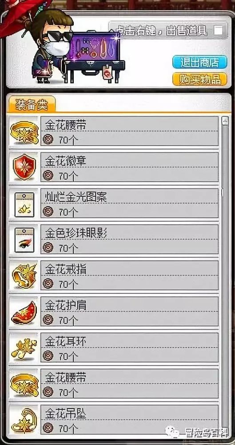Click the scrollbar up arrow
This screenshot has height=445, width=235.
click(x=225, y=120)
